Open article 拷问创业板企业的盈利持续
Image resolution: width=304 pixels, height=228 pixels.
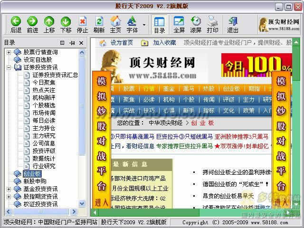click(237, 172)
